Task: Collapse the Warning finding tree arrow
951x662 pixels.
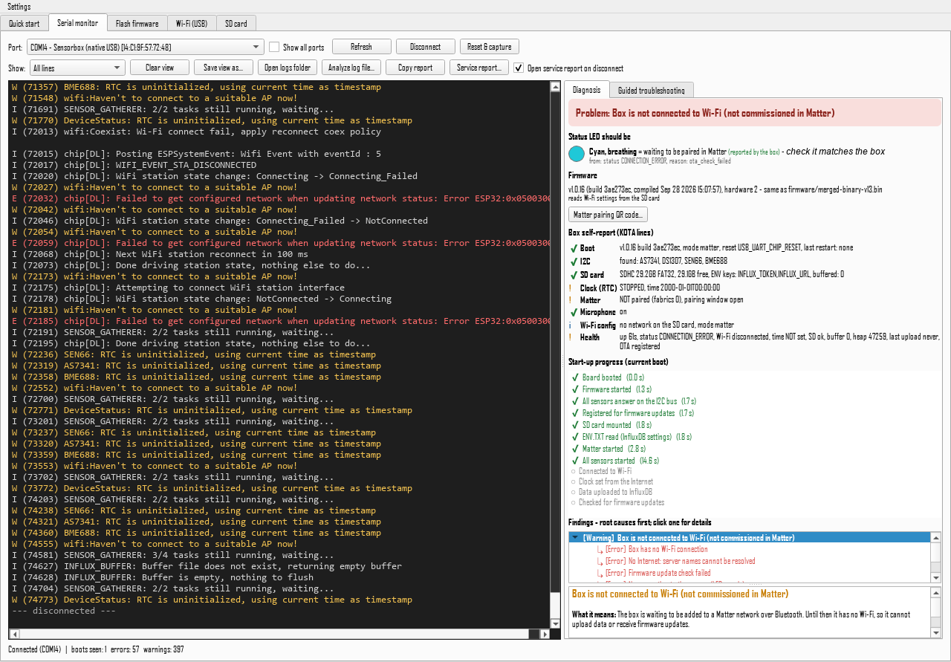Action: click(x=575, y=538)
